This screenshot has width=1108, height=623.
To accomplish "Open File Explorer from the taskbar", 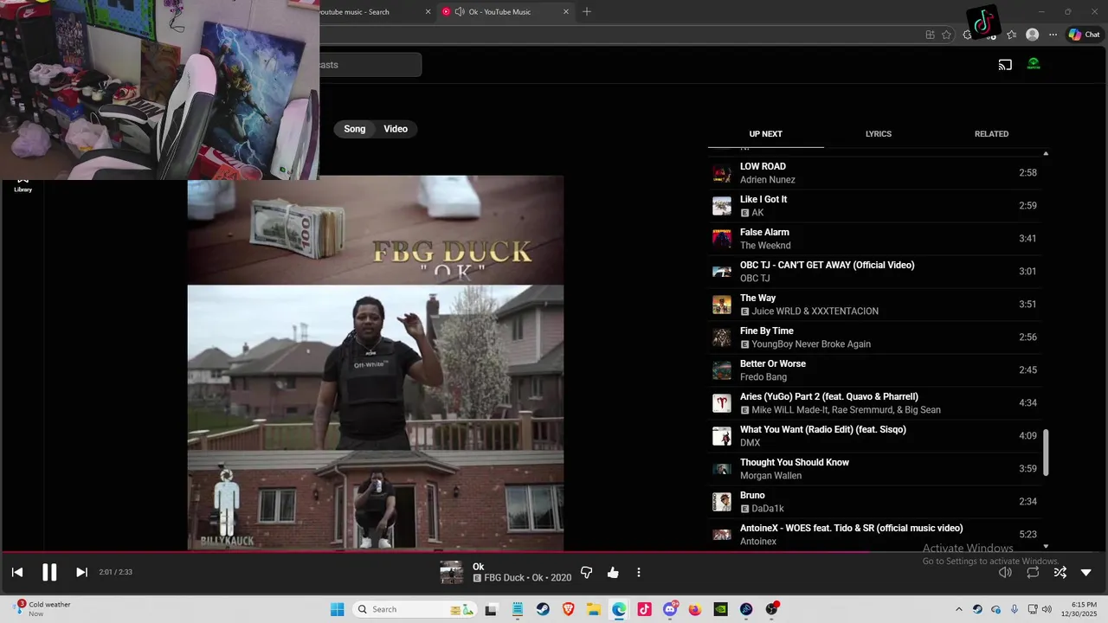I will (x=594, y=609).
